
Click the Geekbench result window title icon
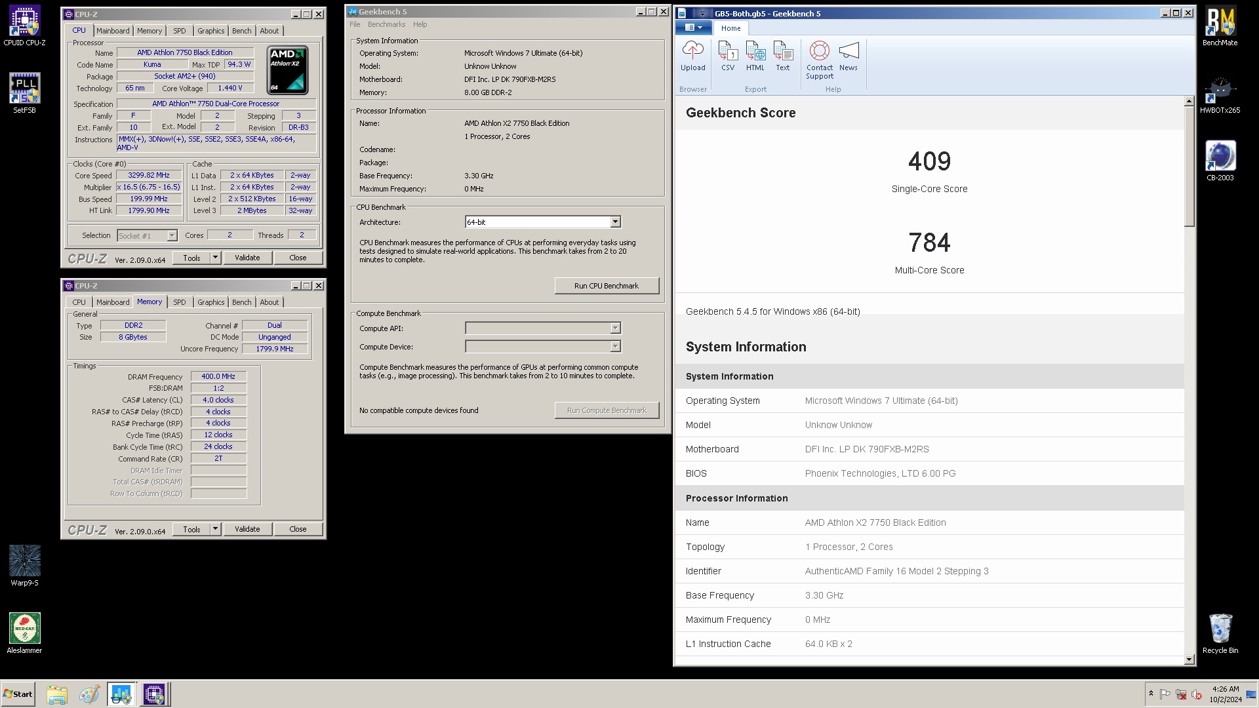click(x=682, y=13)
